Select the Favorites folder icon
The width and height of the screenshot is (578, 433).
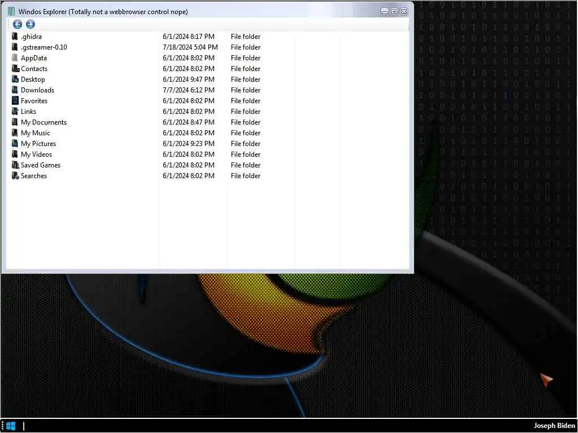click(x=15, y=100)
